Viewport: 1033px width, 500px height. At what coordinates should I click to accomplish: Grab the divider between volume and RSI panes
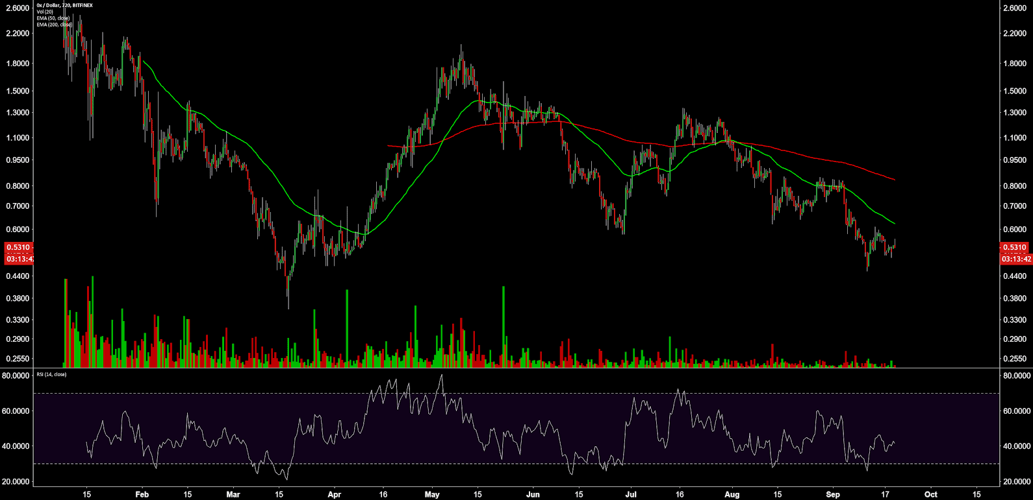point(516,368)
